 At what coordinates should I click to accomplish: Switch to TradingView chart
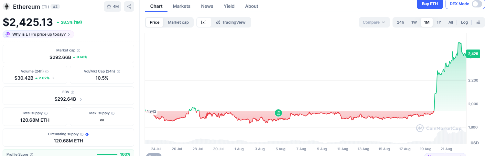tap(231, 22)
